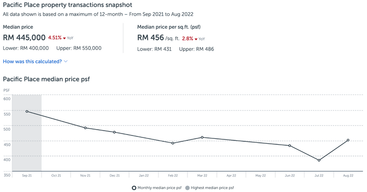Screen dimensions: 367x192
Task: Toggle the Highest median price psf legend dot
Action: tap(187, 188)
